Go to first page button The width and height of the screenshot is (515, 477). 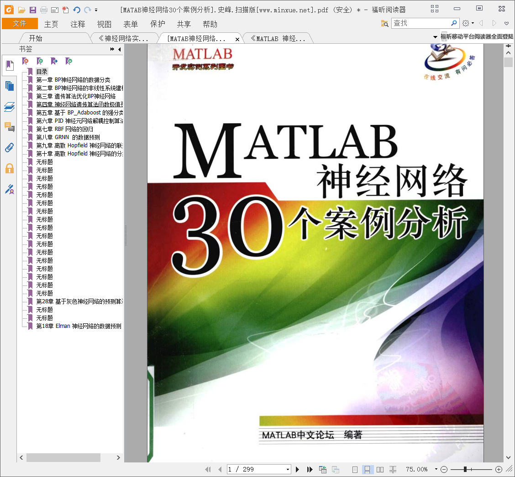tap(208, 469)
